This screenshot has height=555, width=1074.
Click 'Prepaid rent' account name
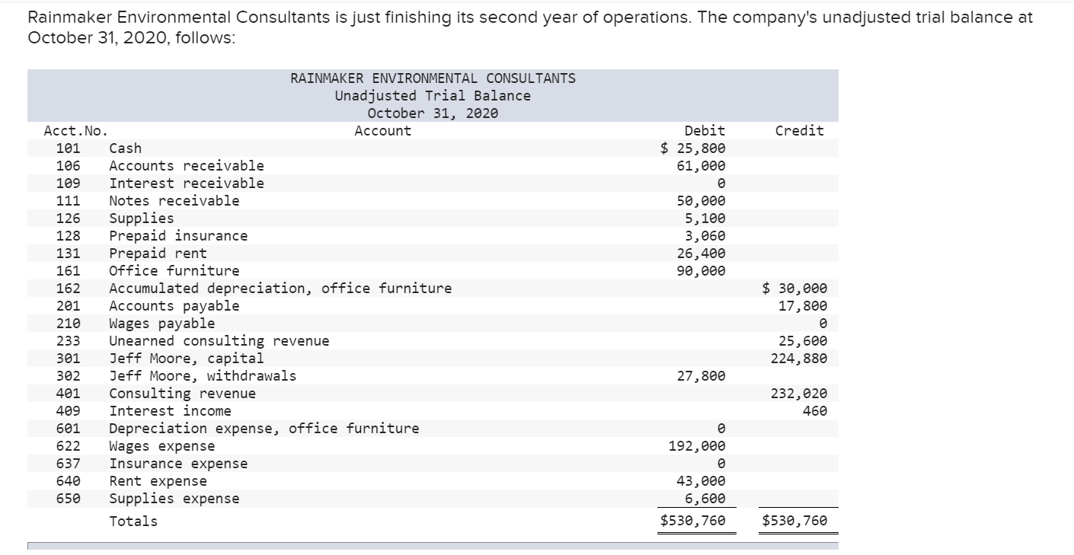pos(158,253)
